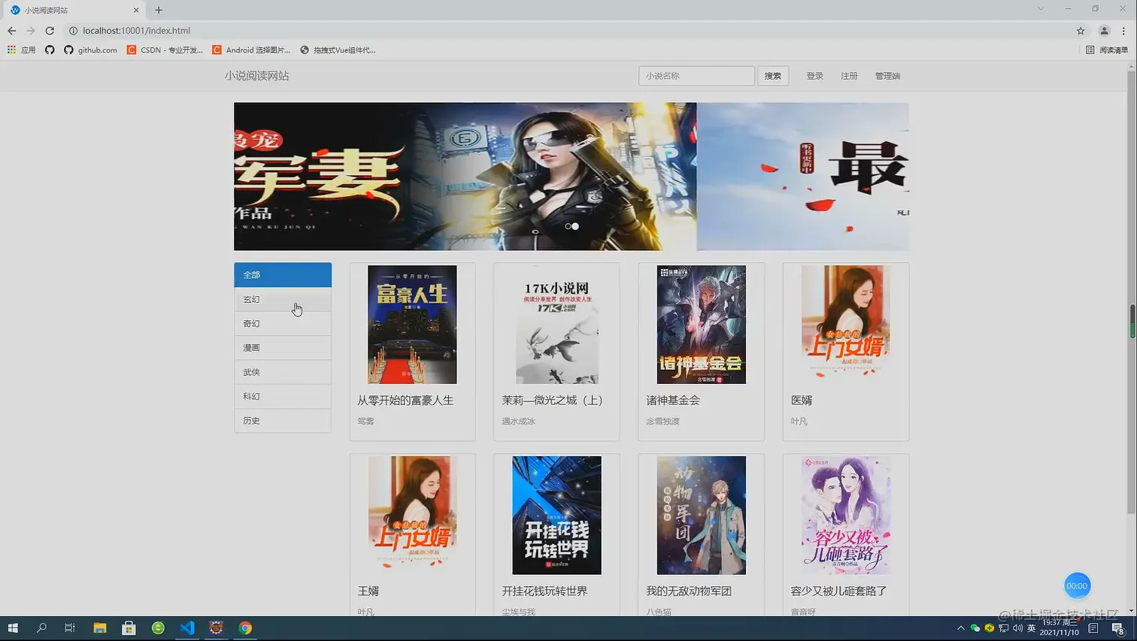Open the 管理端 admin link
The image size is (1137, 641).
tap(887, 76)
